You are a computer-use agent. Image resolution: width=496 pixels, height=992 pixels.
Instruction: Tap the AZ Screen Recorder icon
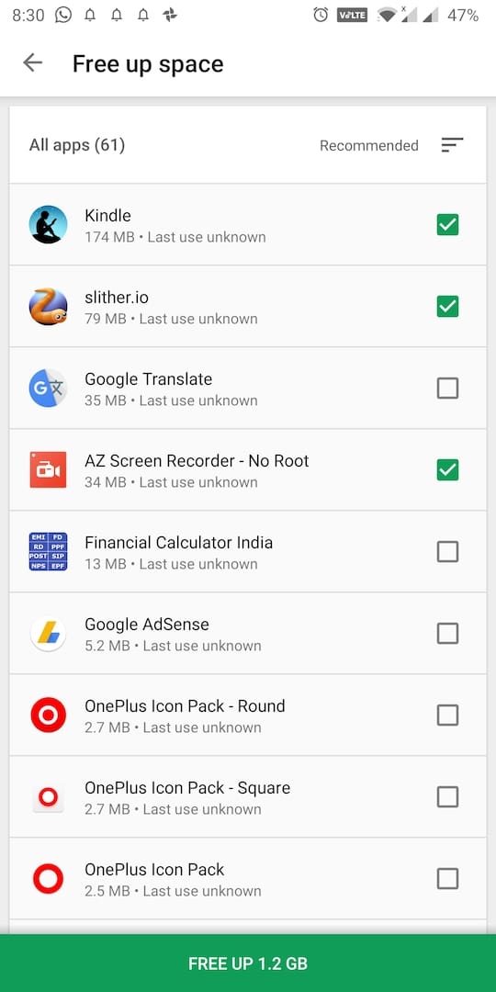click(48, 469)
